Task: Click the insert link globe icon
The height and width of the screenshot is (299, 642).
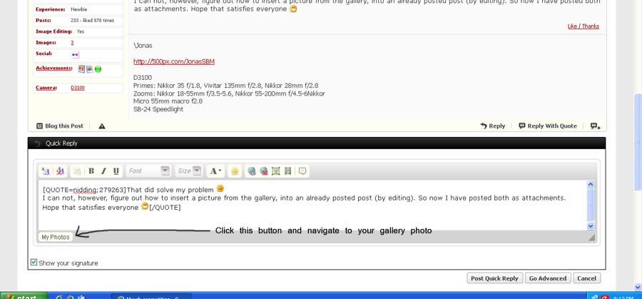Action: point(252,171)
